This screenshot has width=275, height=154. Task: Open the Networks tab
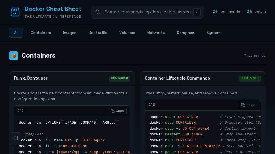pos(156,33)
